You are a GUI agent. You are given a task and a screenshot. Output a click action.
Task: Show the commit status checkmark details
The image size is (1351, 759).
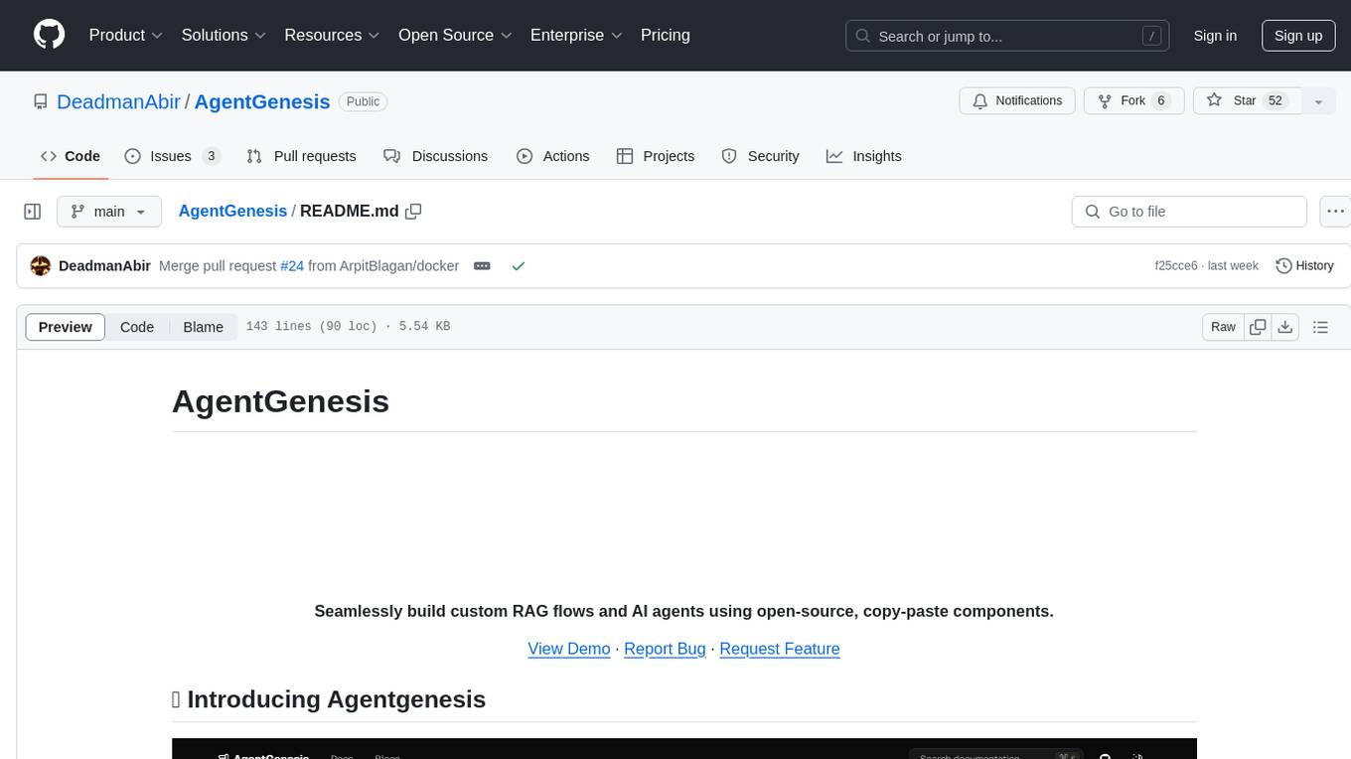[x=518, y=266]
